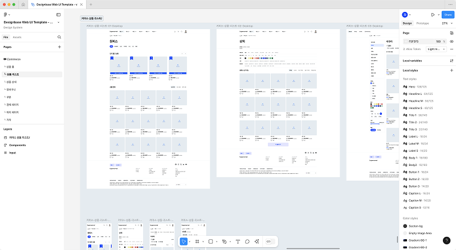Click the second Desktop frame on canvas
The image size is (456, 250).
point(278,103)
